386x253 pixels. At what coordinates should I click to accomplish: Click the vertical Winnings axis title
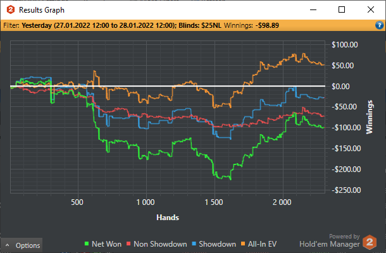point(370,117)
